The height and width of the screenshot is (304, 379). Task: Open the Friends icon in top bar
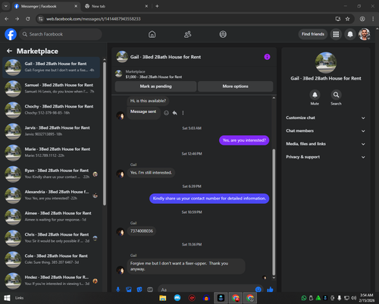pyautogui.click(x=187, y=34)
